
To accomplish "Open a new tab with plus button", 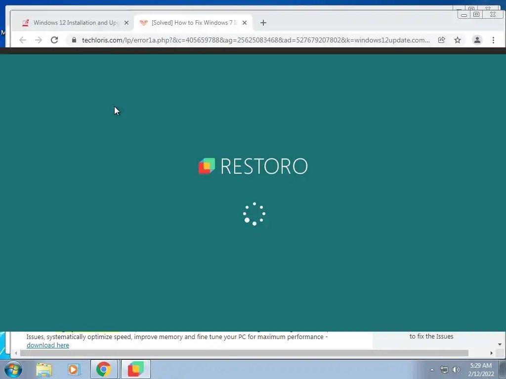I will pos(263,23).
